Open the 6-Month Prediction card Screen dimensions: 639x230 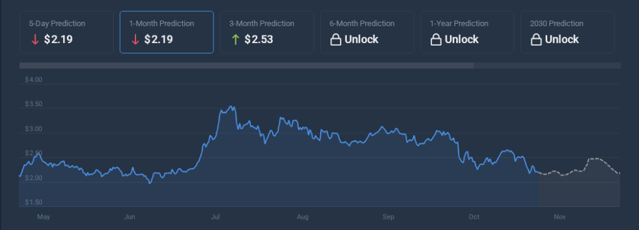tap(367, 32)
